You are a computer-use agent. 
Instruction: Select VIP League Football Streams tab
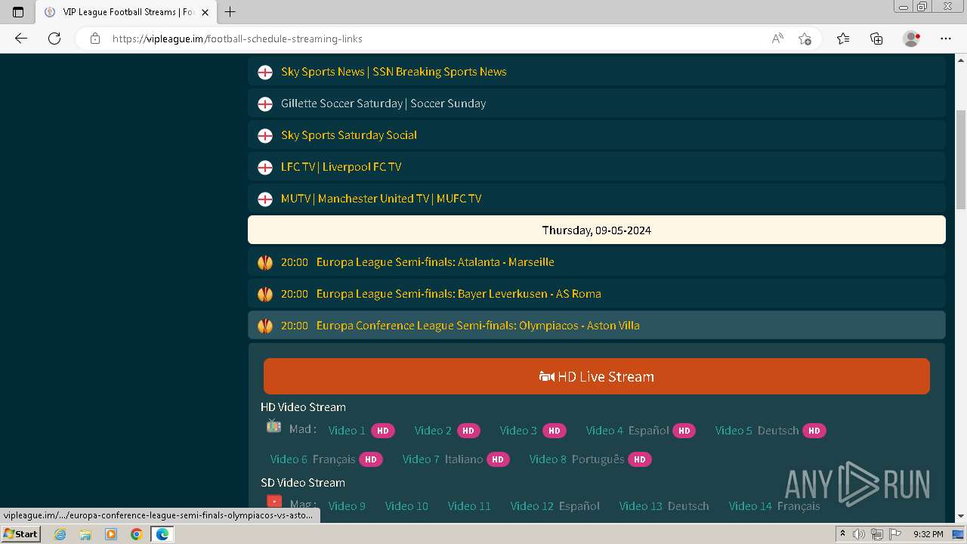125,12
